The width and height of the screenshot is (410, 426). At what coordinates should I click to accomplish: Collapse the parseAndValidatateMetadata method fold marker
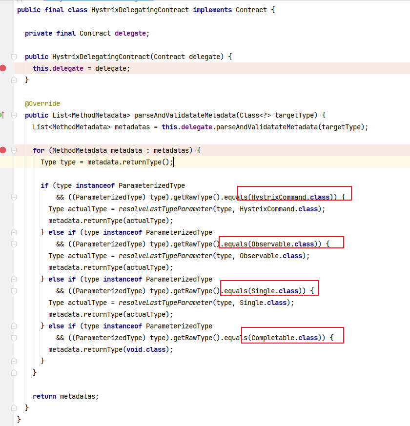(14, 115)
